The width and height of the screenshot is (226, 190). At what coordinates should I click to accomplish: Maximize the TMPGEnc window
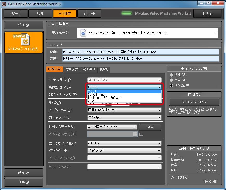coord(208,3)
